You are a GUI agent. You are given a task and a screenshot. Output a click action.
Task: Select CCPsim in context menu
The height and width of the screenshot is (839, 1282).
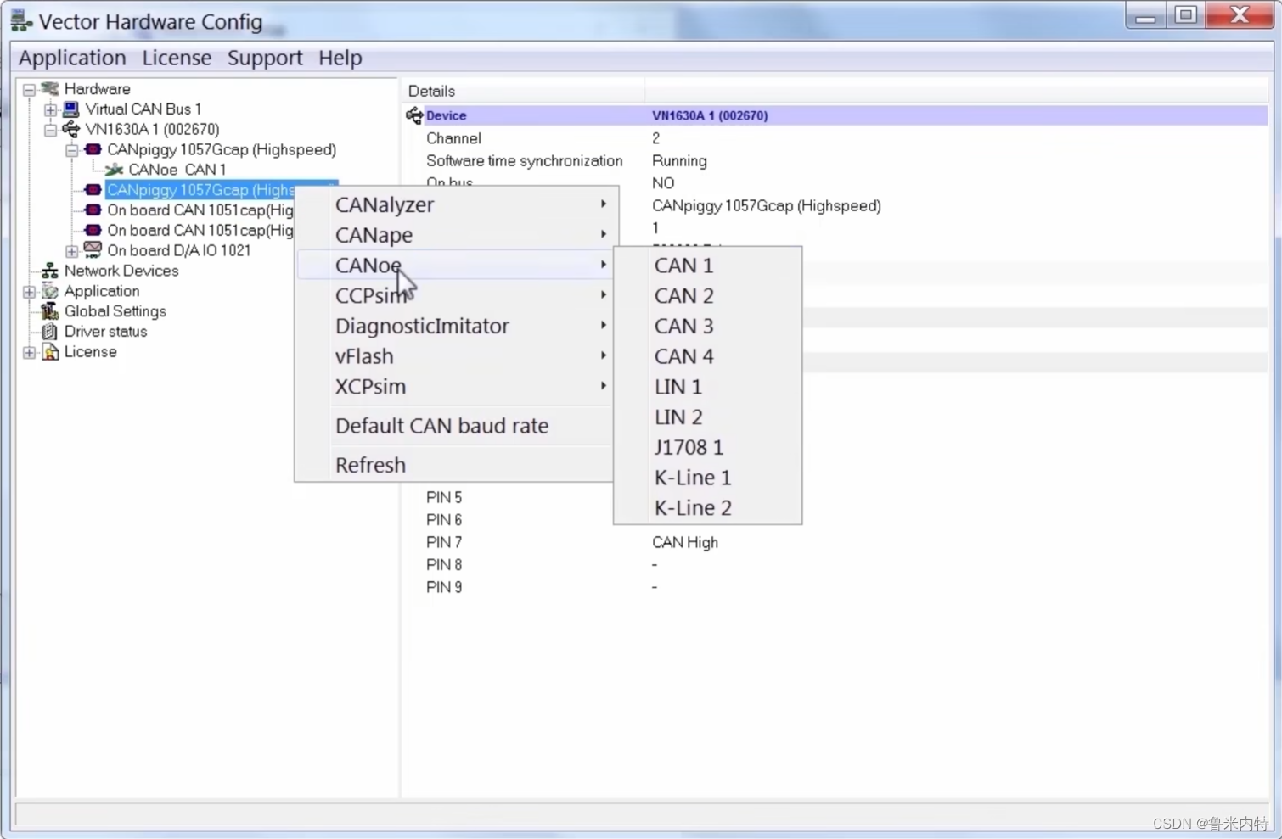tap(454, 295)
